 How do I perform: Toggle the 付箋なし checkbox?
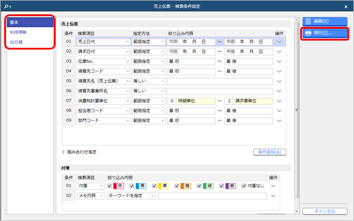tap(244, 186)
